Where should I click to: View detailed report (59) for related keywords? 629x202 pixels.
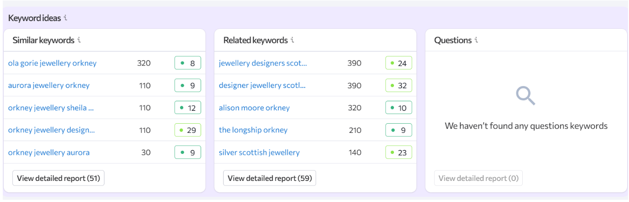pos(269,178)
